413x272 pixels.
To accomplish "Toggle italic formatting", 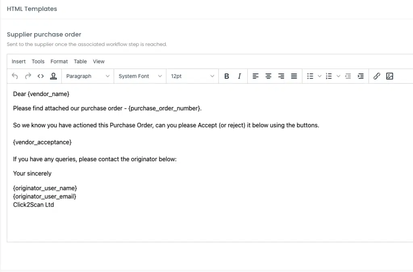I will point(240,76).
